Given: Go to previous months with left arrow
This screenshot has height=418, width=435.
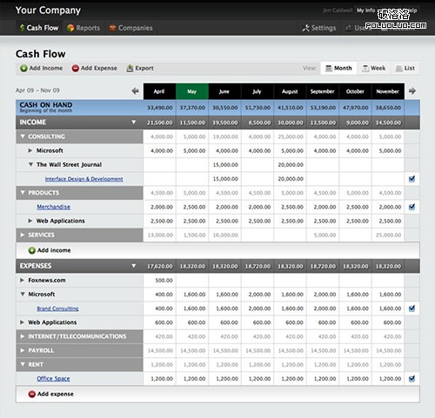Looking at the screenshot, I should (x=135, y=91).
